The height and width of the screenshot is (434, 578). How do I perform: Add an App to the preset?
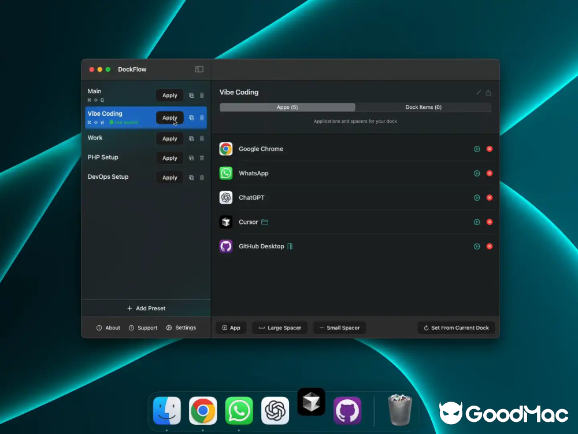(x=231, y=328)
